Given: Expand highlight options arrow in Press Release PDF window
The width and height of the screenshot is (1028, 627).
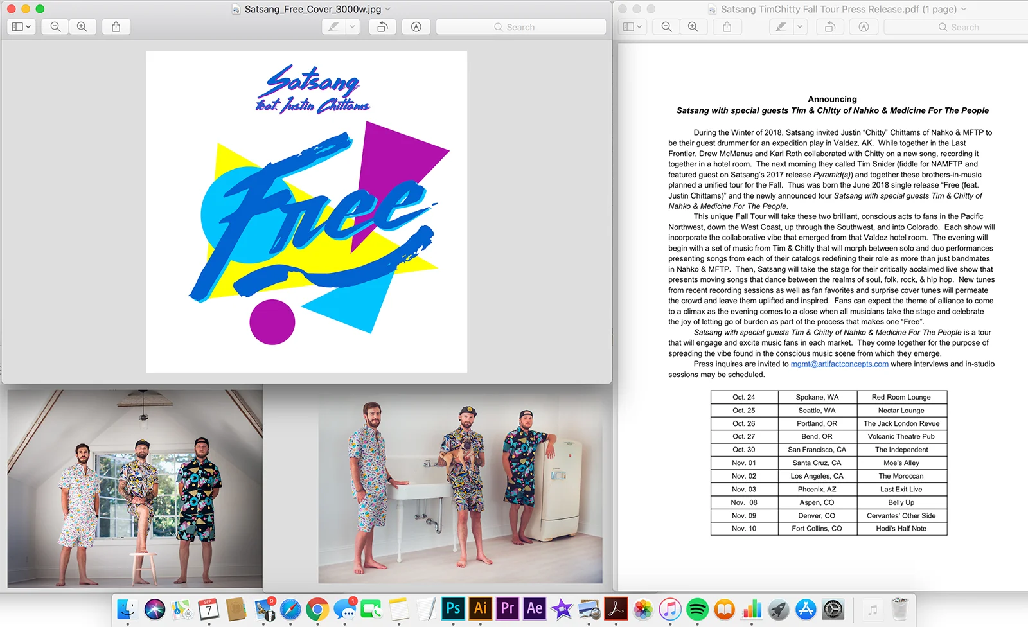Looking at the screenshot, I should pyautogui.click(x=800, y=27).
